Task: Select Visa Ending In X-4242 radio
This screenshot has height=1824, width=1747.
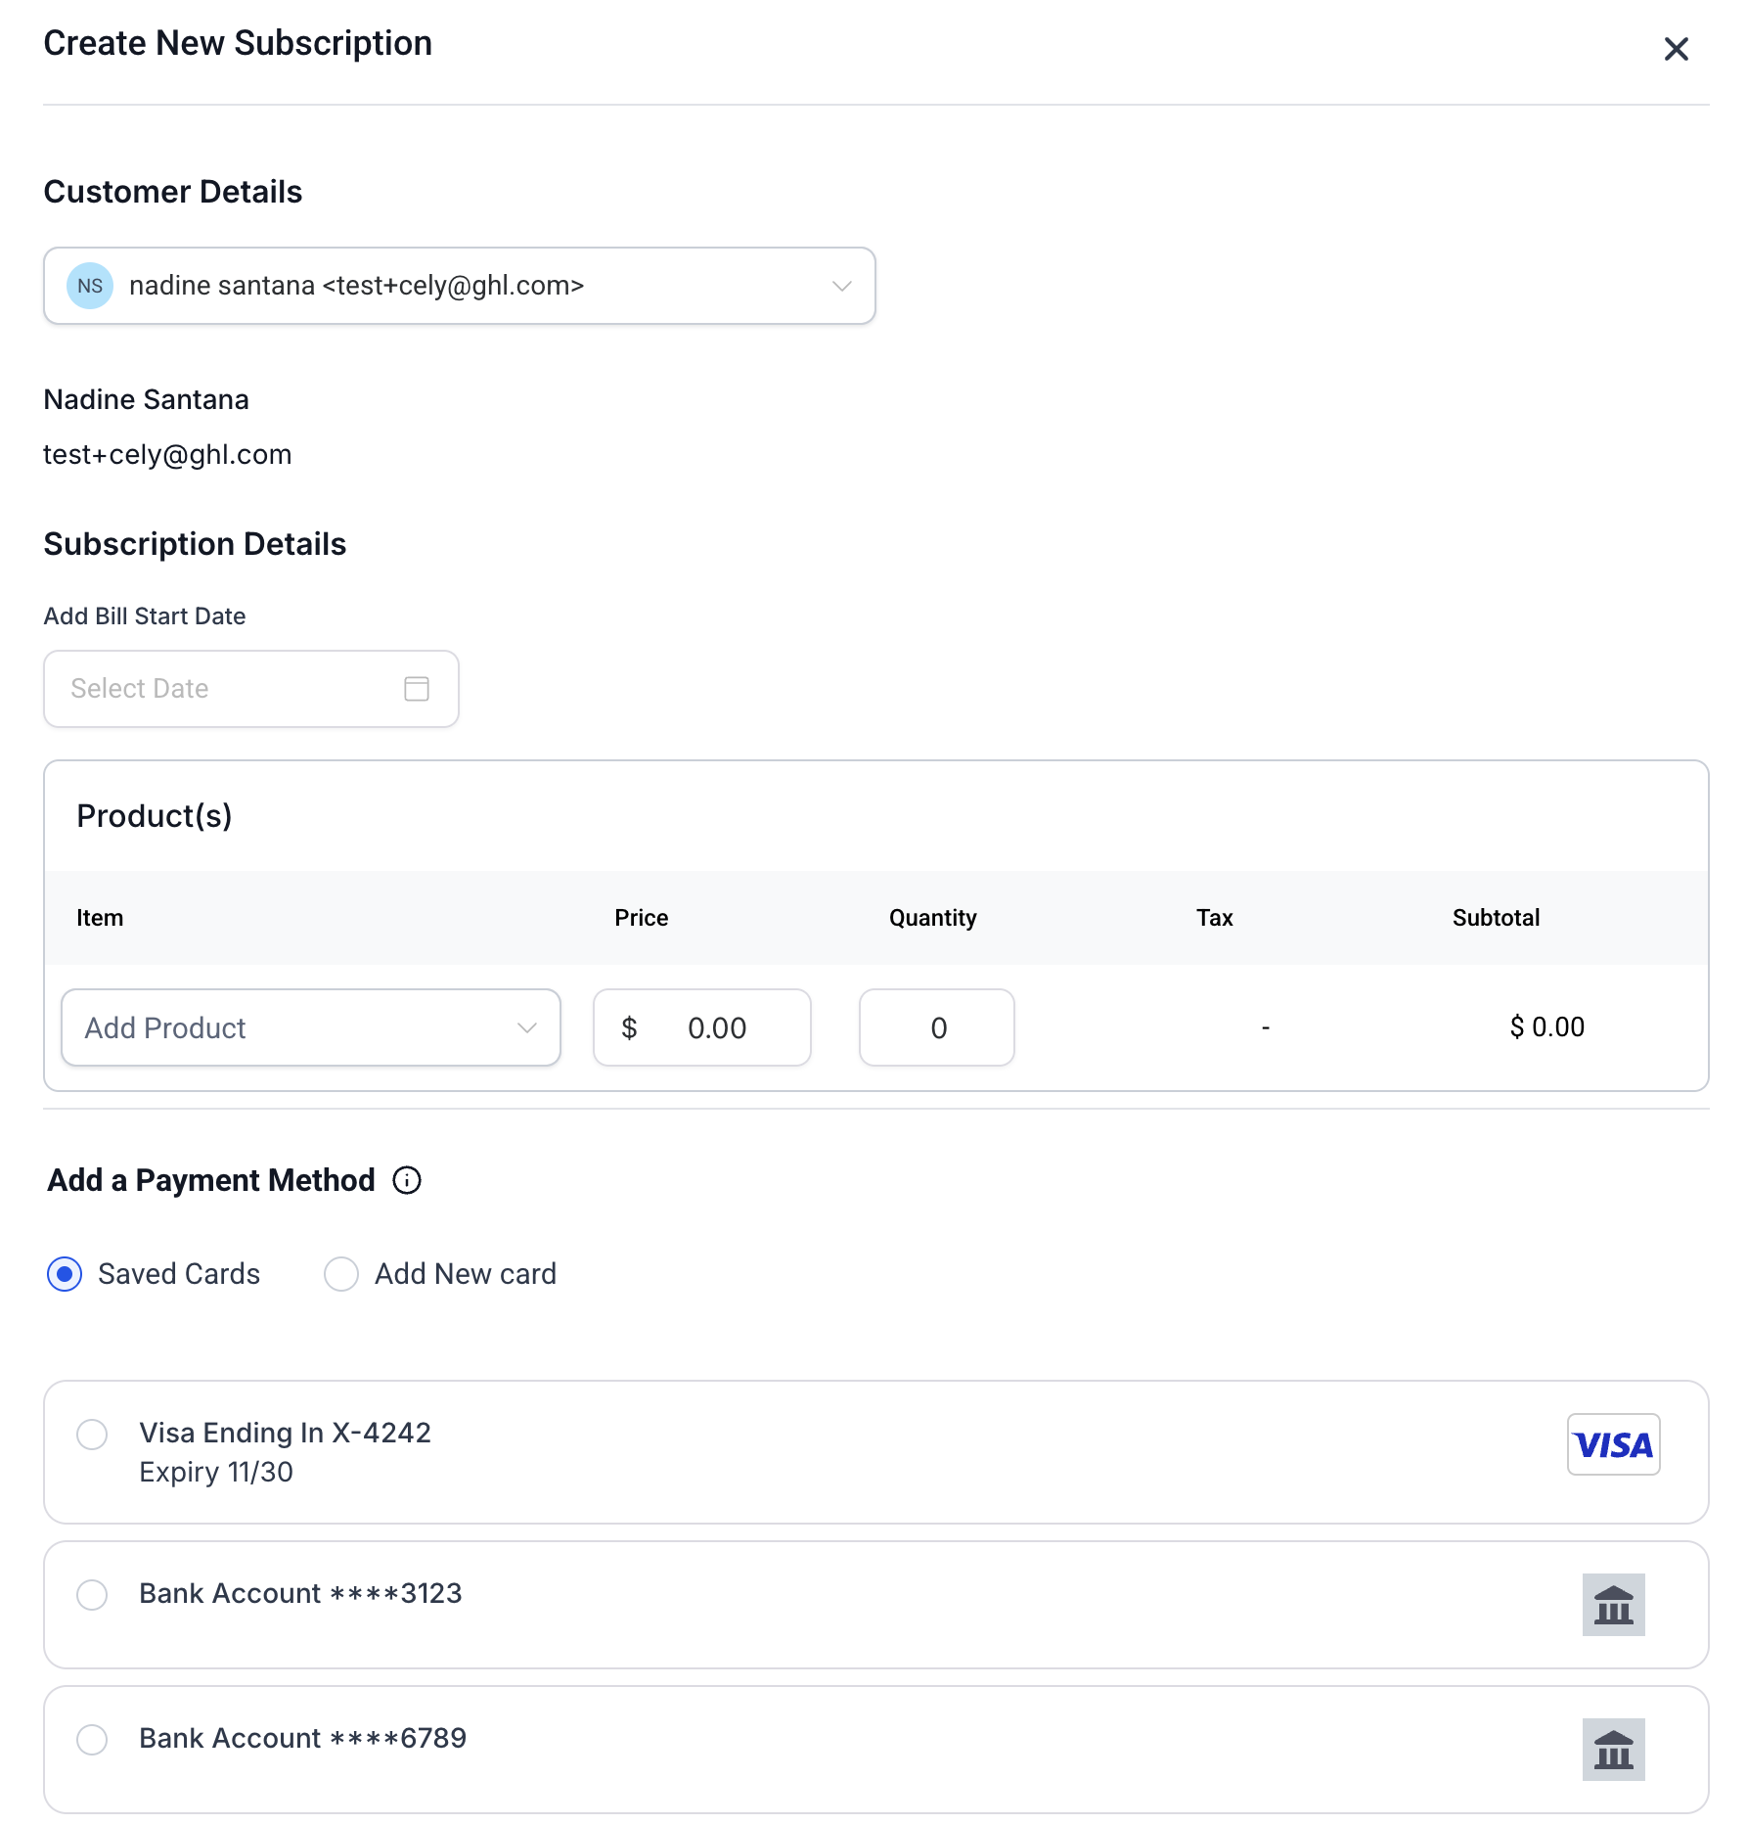Action: (92, 1435)
